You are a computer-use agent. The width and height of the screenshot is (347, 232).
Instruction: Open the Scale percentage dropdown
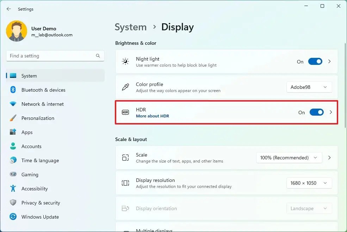[289, 158]
